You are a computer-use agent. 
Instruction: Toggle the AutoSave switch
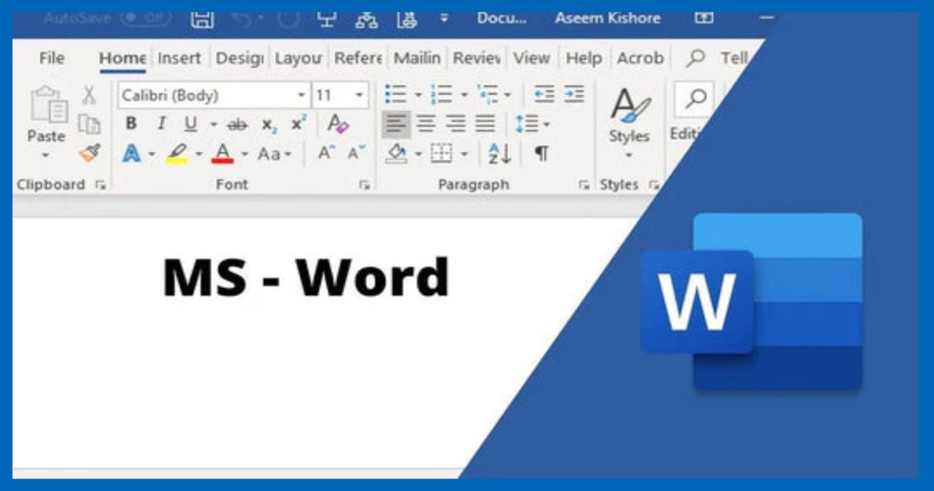click(x=146, y=18)
